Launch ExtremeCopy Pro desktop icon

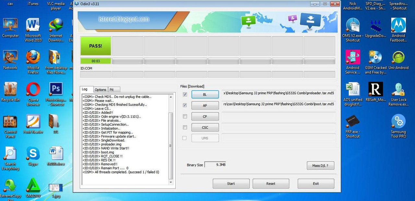click(10, 189)
